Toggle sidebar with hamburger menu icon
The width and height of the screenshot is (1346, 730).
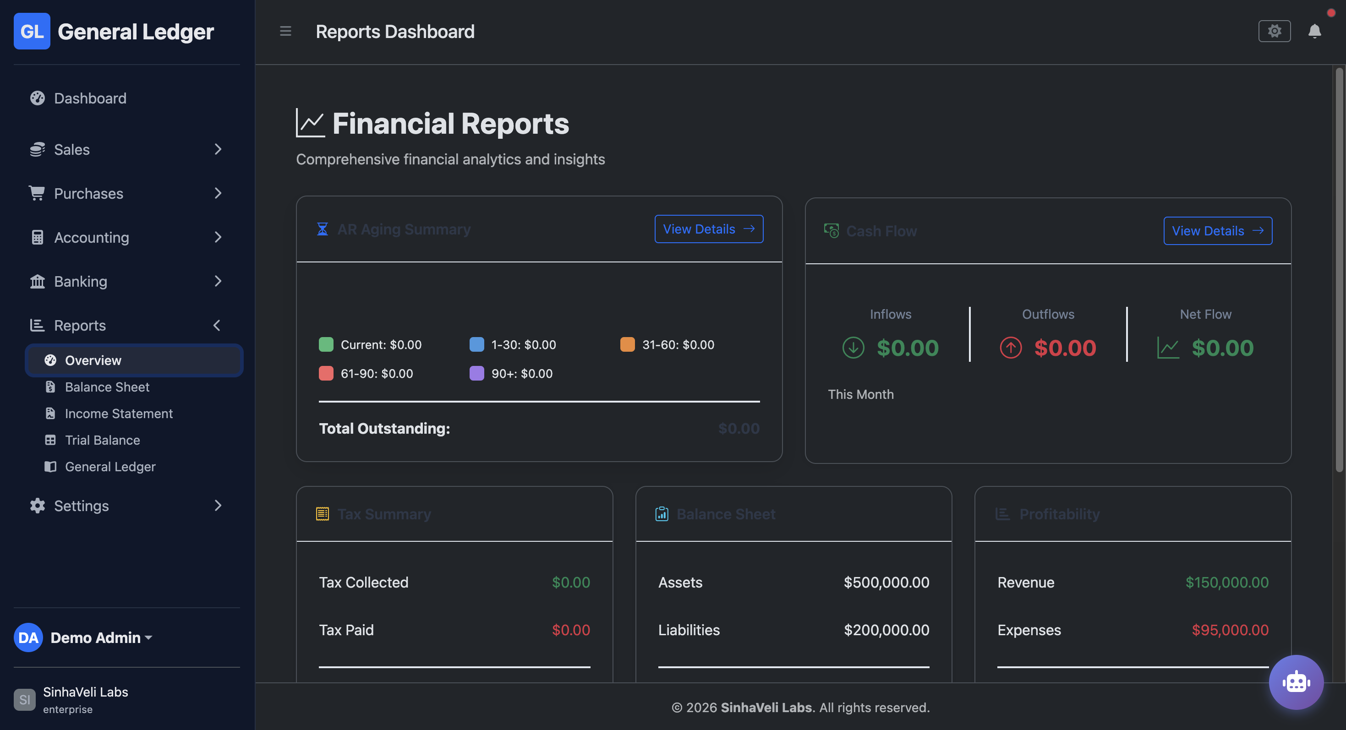point(285,31)
